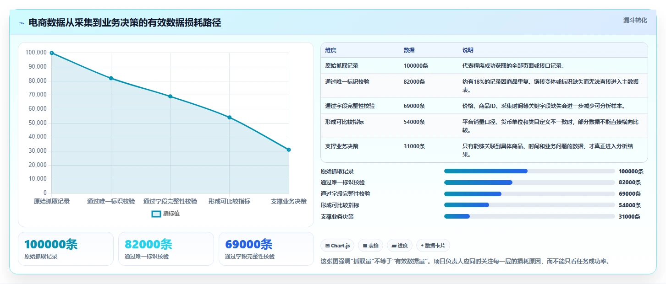
Task: Click the lightning icon beside the title
Action: point(22,23)
